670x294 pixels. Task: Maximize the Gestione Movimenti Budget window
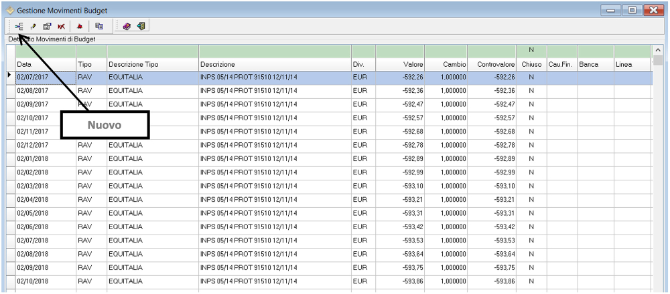[x=631, y=10]
